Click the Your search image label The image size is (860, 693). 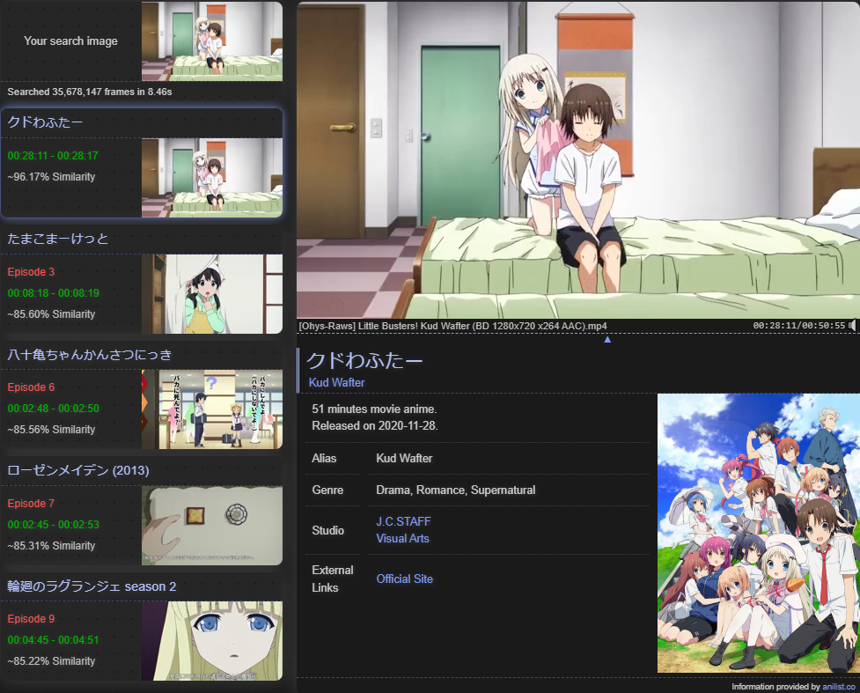click(x=70, y=41)
